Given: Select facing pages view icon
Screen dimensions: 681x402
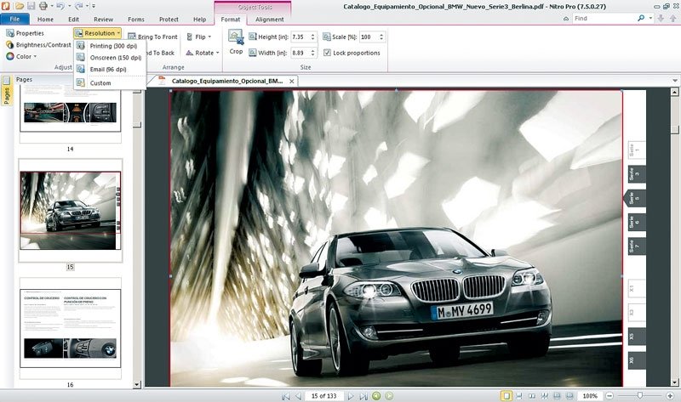Looking at the screenshot, I should pos(531,395).
